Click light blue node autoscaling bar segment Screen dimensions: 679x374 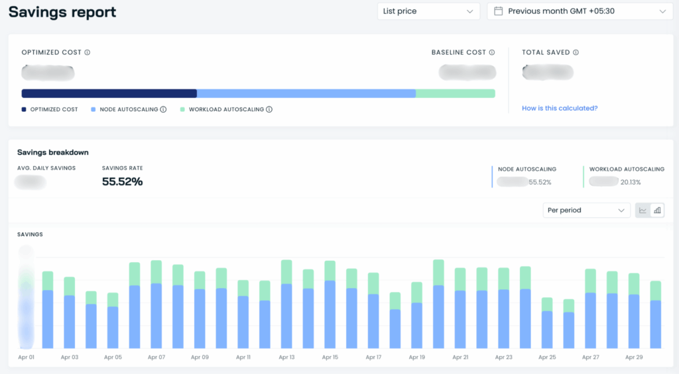coord(306,93)
